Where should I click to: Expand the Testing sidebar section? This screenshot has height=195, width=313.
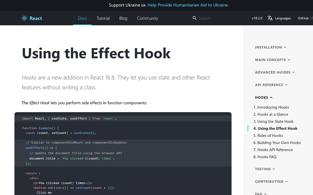265,169
